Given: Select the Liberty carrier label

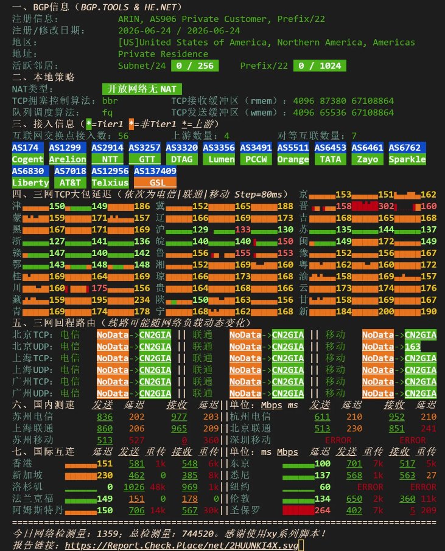Looking at the screenshot, I should pos(30,182).
